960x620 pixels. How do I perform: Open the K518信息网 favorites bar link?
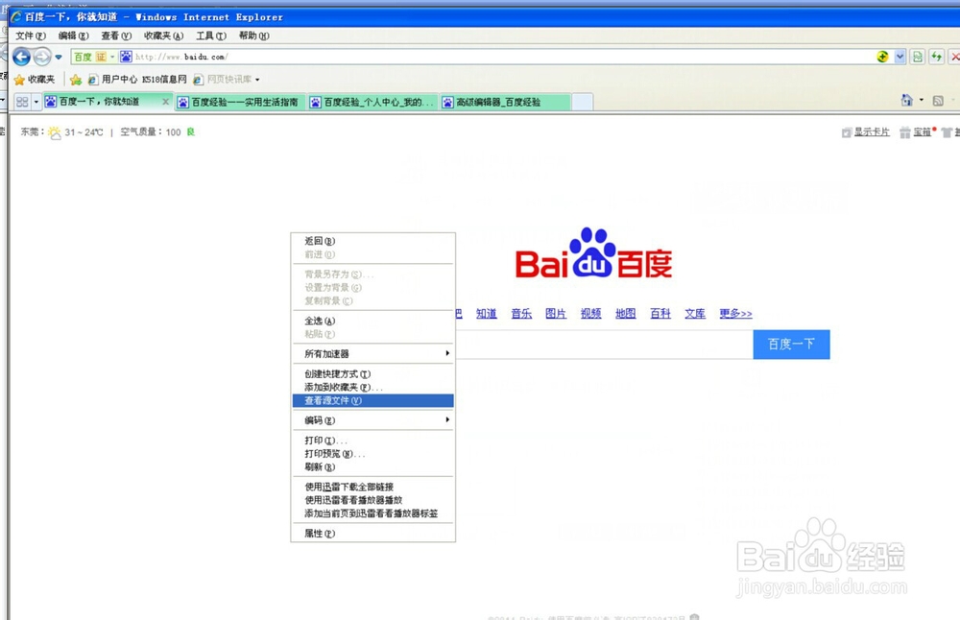164,80
